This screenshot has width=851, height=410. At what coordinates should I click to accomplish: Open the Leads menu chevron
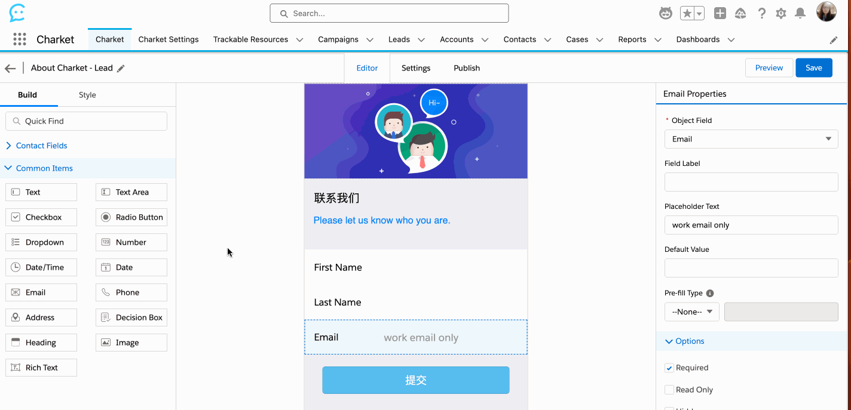421,40
